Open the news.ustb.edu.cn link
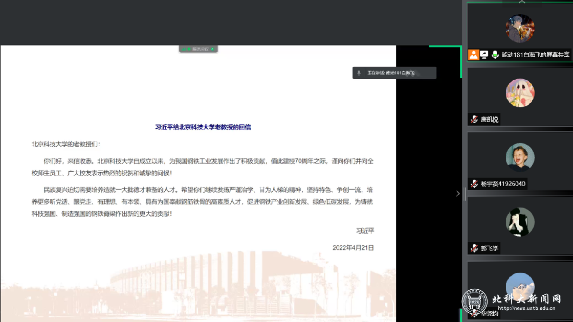The image size is (573, 322). click(x=526, y=308)
